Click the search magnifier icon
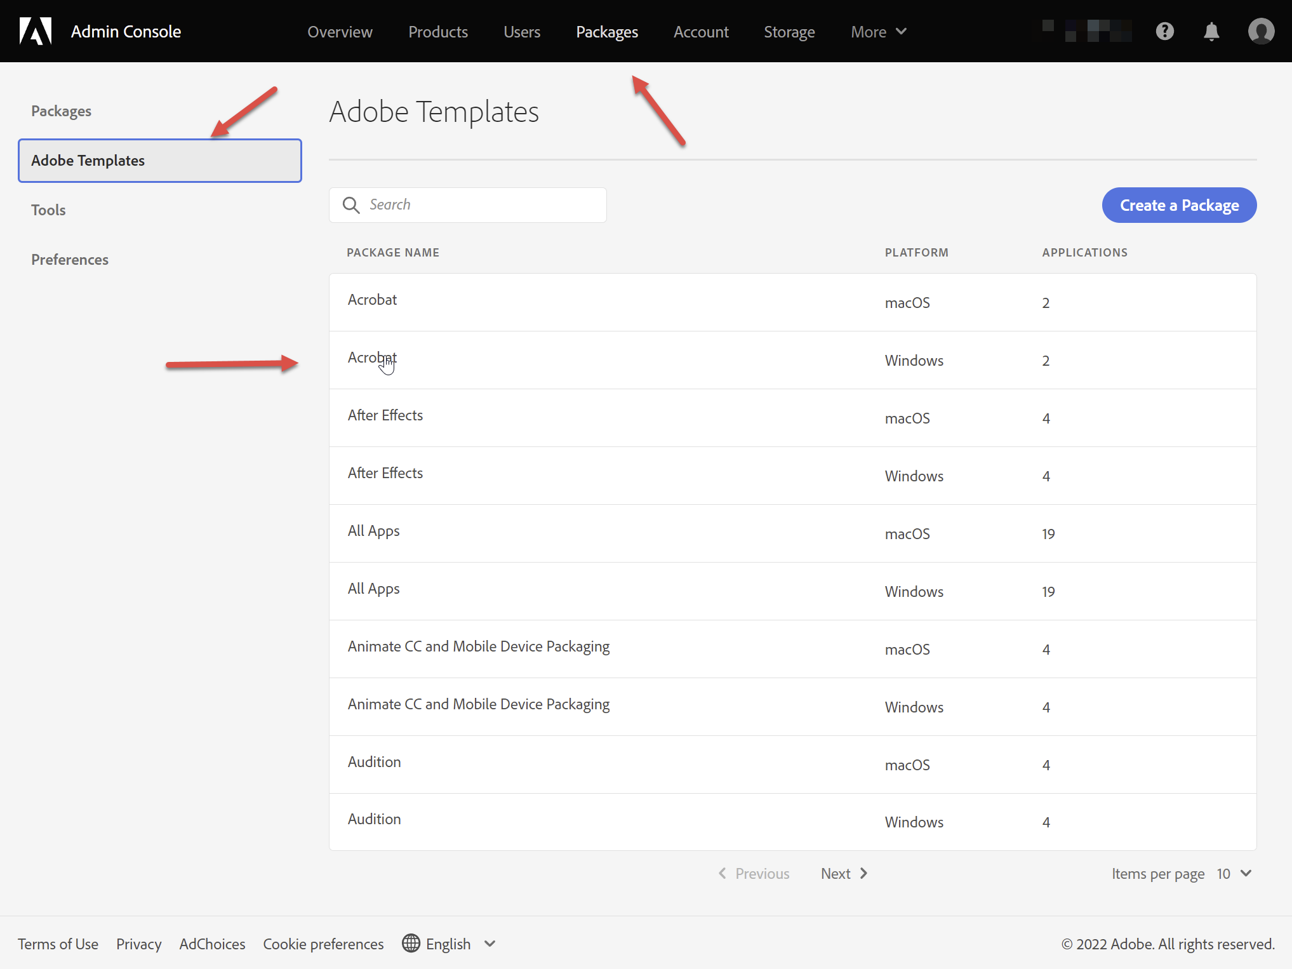This screenshot has width=1292, height=969. point(351,204)
